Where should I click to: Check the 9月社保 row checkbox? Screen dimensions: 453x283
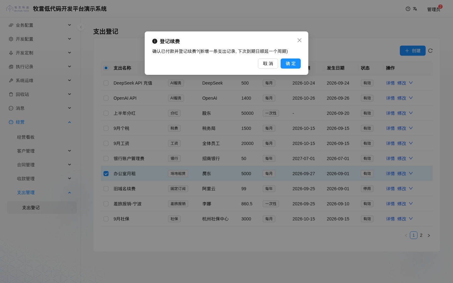(106, 219)
